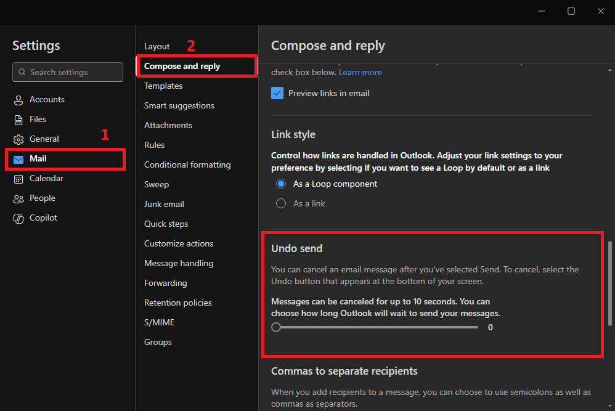Click the Mail envelope icon
The height and width of the screenshot is (411, 615).
tap(18, 159)
